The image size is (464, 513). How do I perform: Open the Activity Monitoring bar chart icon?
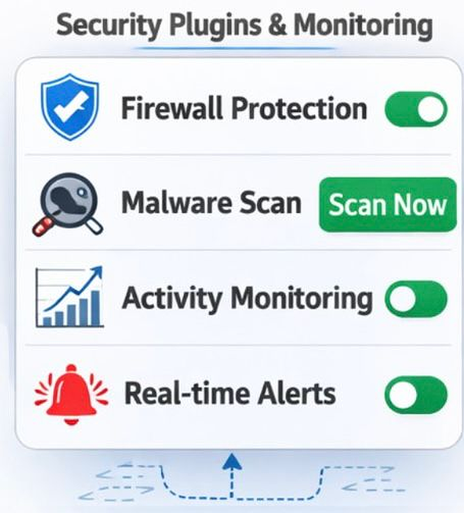point(69,297)
